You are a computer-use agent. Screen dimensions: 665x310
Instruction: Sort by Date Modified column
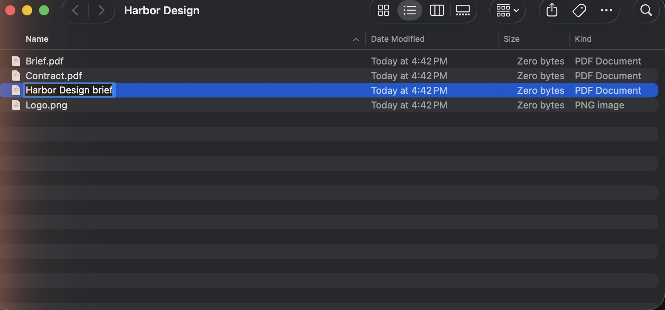(398, 39)
